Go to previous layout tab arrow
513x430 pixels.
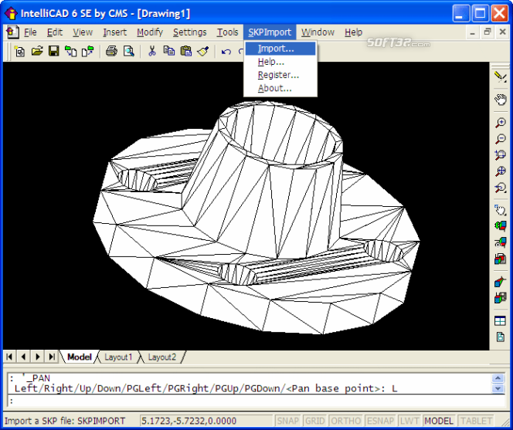(x=23, y=357)
